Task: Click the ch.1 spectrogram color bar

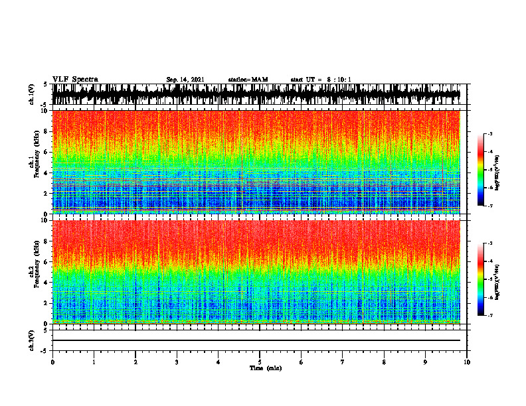Action: tap(480, 170)
